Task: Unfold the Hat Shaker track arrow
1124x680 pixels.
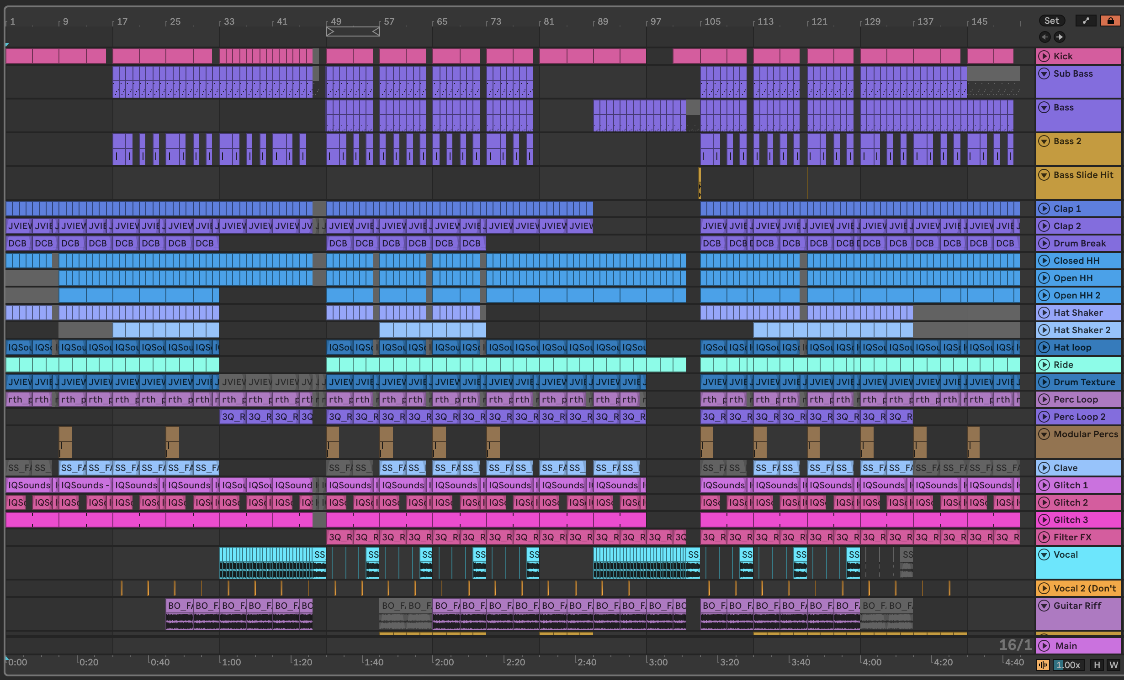Action: 1044,313
